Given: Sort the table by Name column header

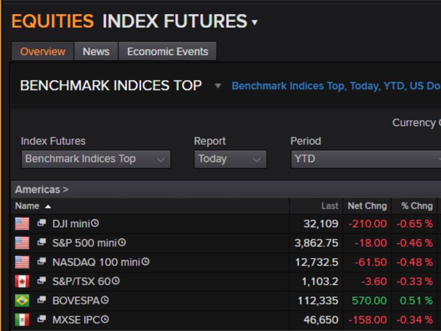Looking at the screenshot, I should click(x=28, y=206).
